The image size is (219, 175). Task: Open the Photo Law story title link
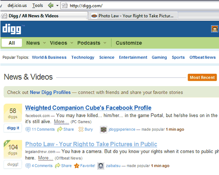(x=91, y=144)
